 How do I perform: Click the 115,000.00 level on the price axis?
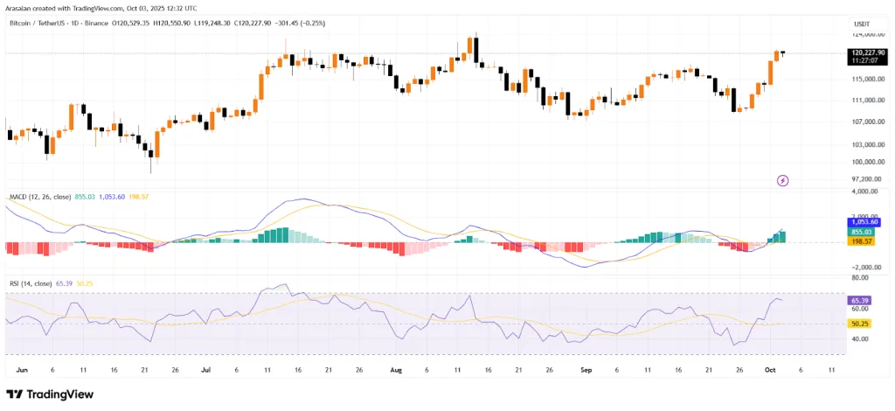865,80
